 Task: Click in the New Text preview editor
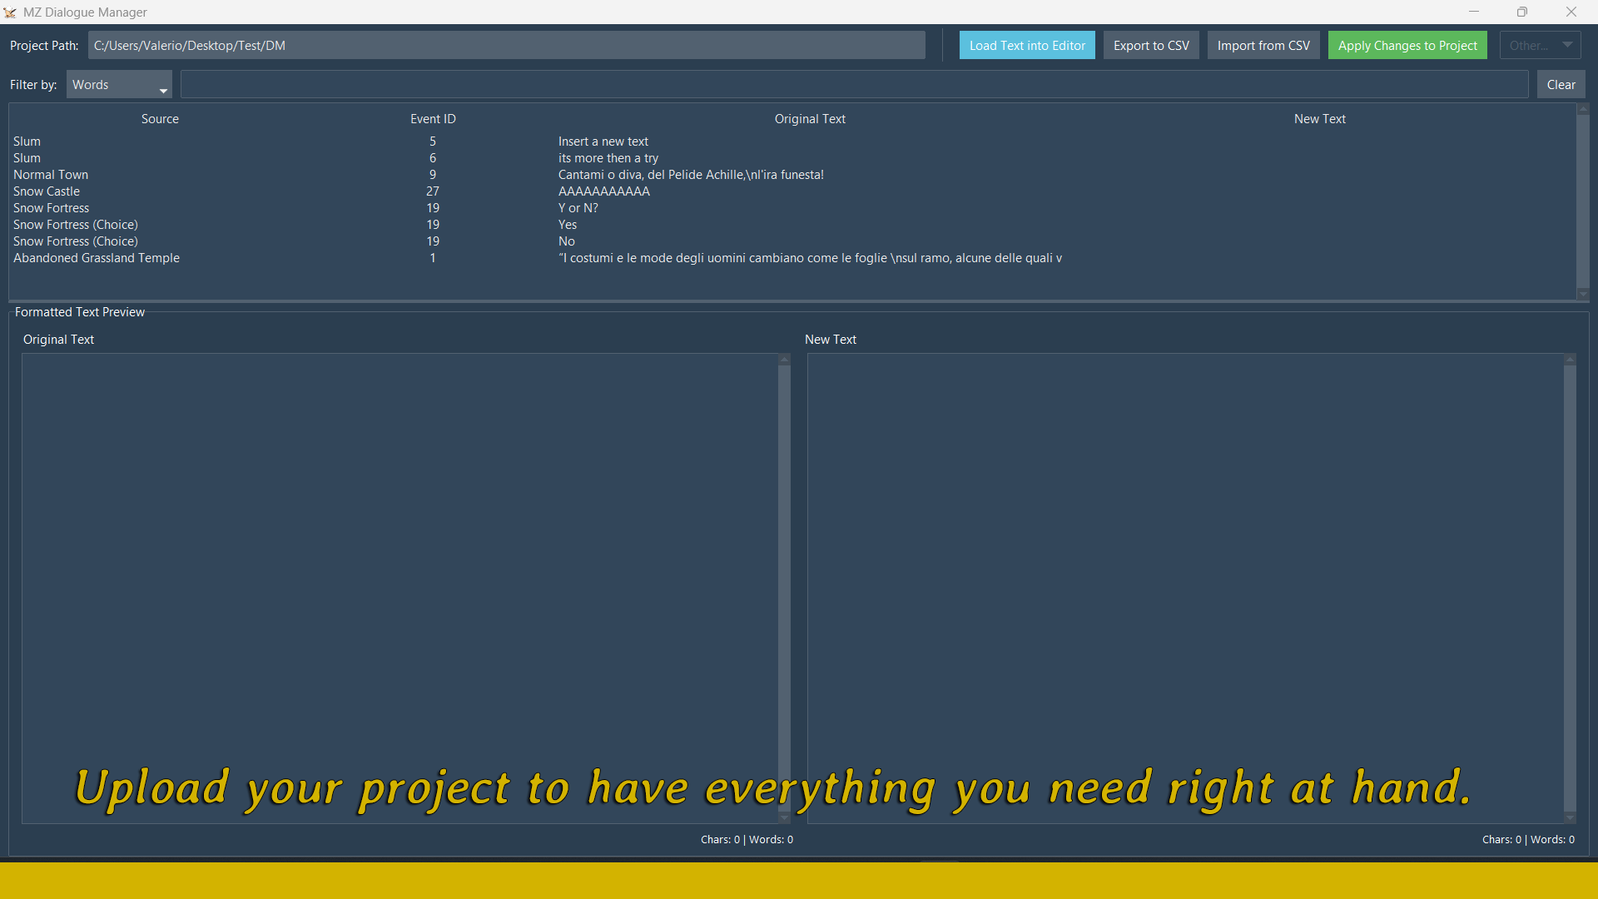[1185, 583]
